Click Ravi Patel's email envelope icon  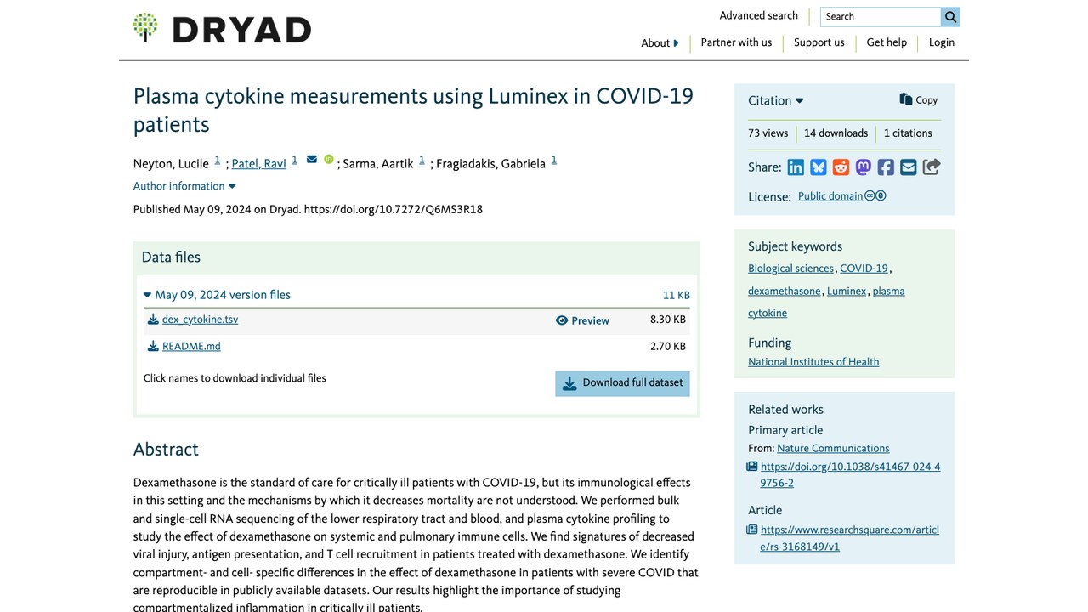point(312,159)
